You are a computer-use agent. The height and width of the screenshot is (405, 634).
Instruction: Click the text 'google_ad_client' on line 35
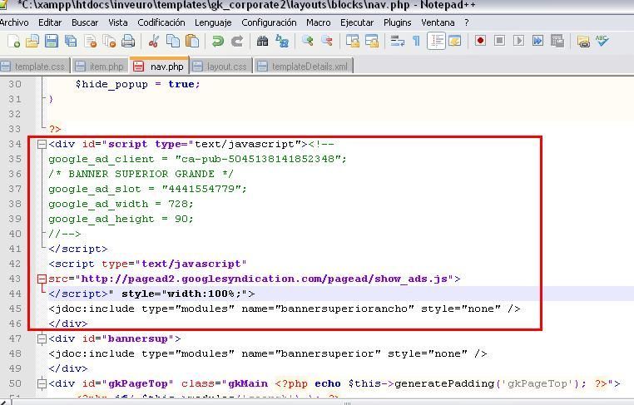click(x=102, y=159)
